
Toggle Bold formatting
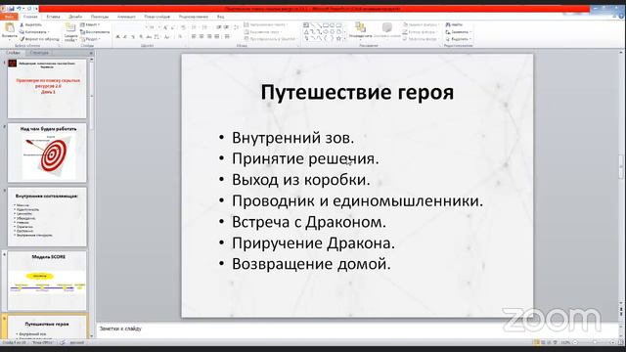(117, 37)
